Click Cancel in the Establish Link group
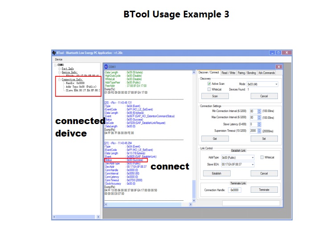 (x=264, y=173)
